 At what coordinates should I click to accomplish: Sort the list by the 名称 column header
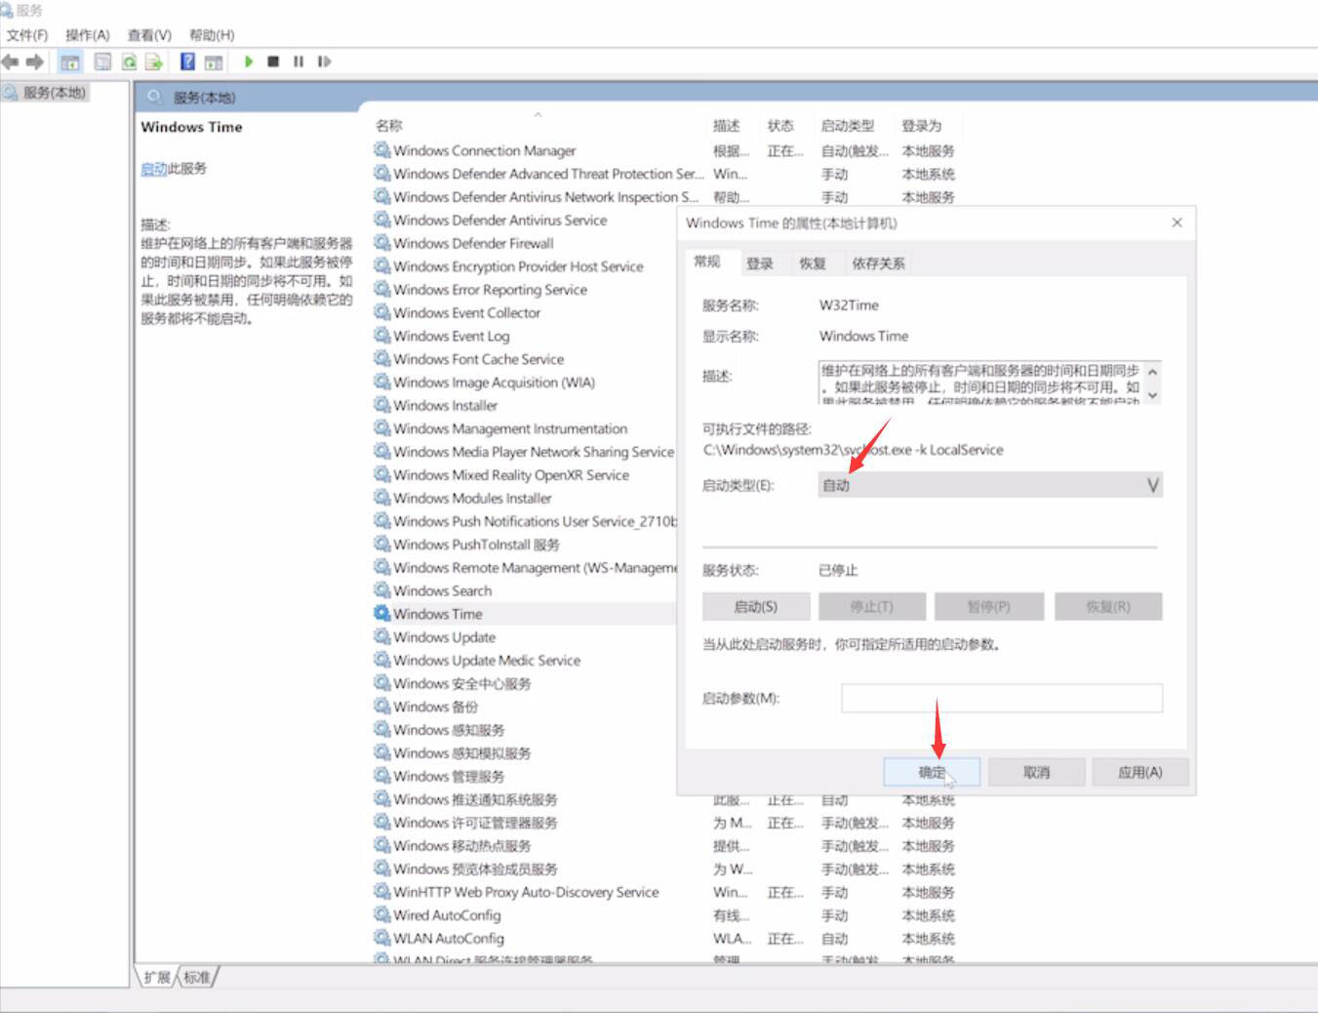pos(389,126)
